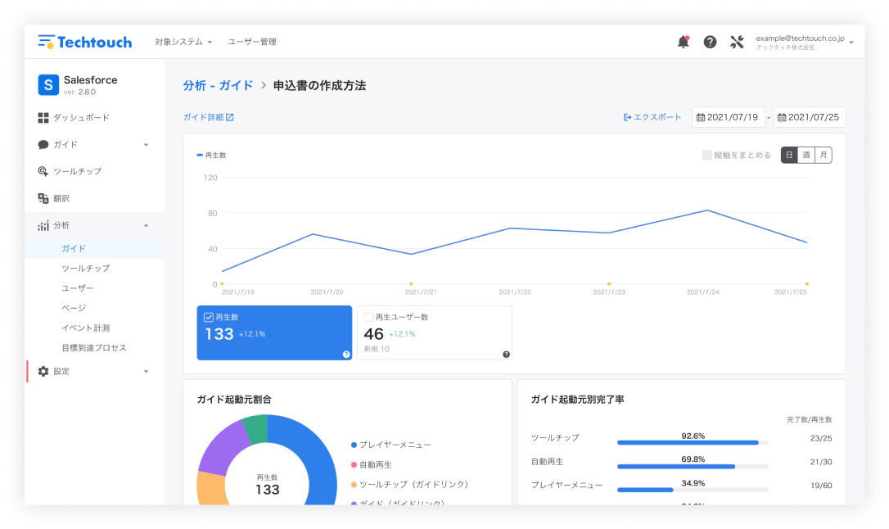889x529 pixels.
Task: Click the start date field 2021/07/19
Action: (x=729, y=117)
